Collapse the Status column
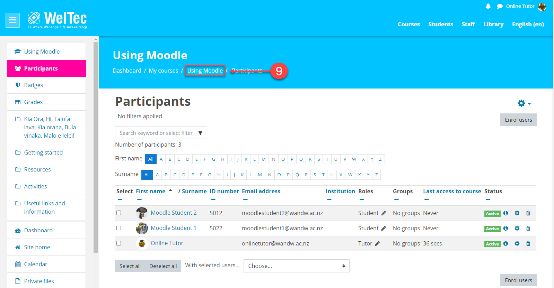Image resolution: width=554 pixels, height=288 pixels. tap(488, 199)
